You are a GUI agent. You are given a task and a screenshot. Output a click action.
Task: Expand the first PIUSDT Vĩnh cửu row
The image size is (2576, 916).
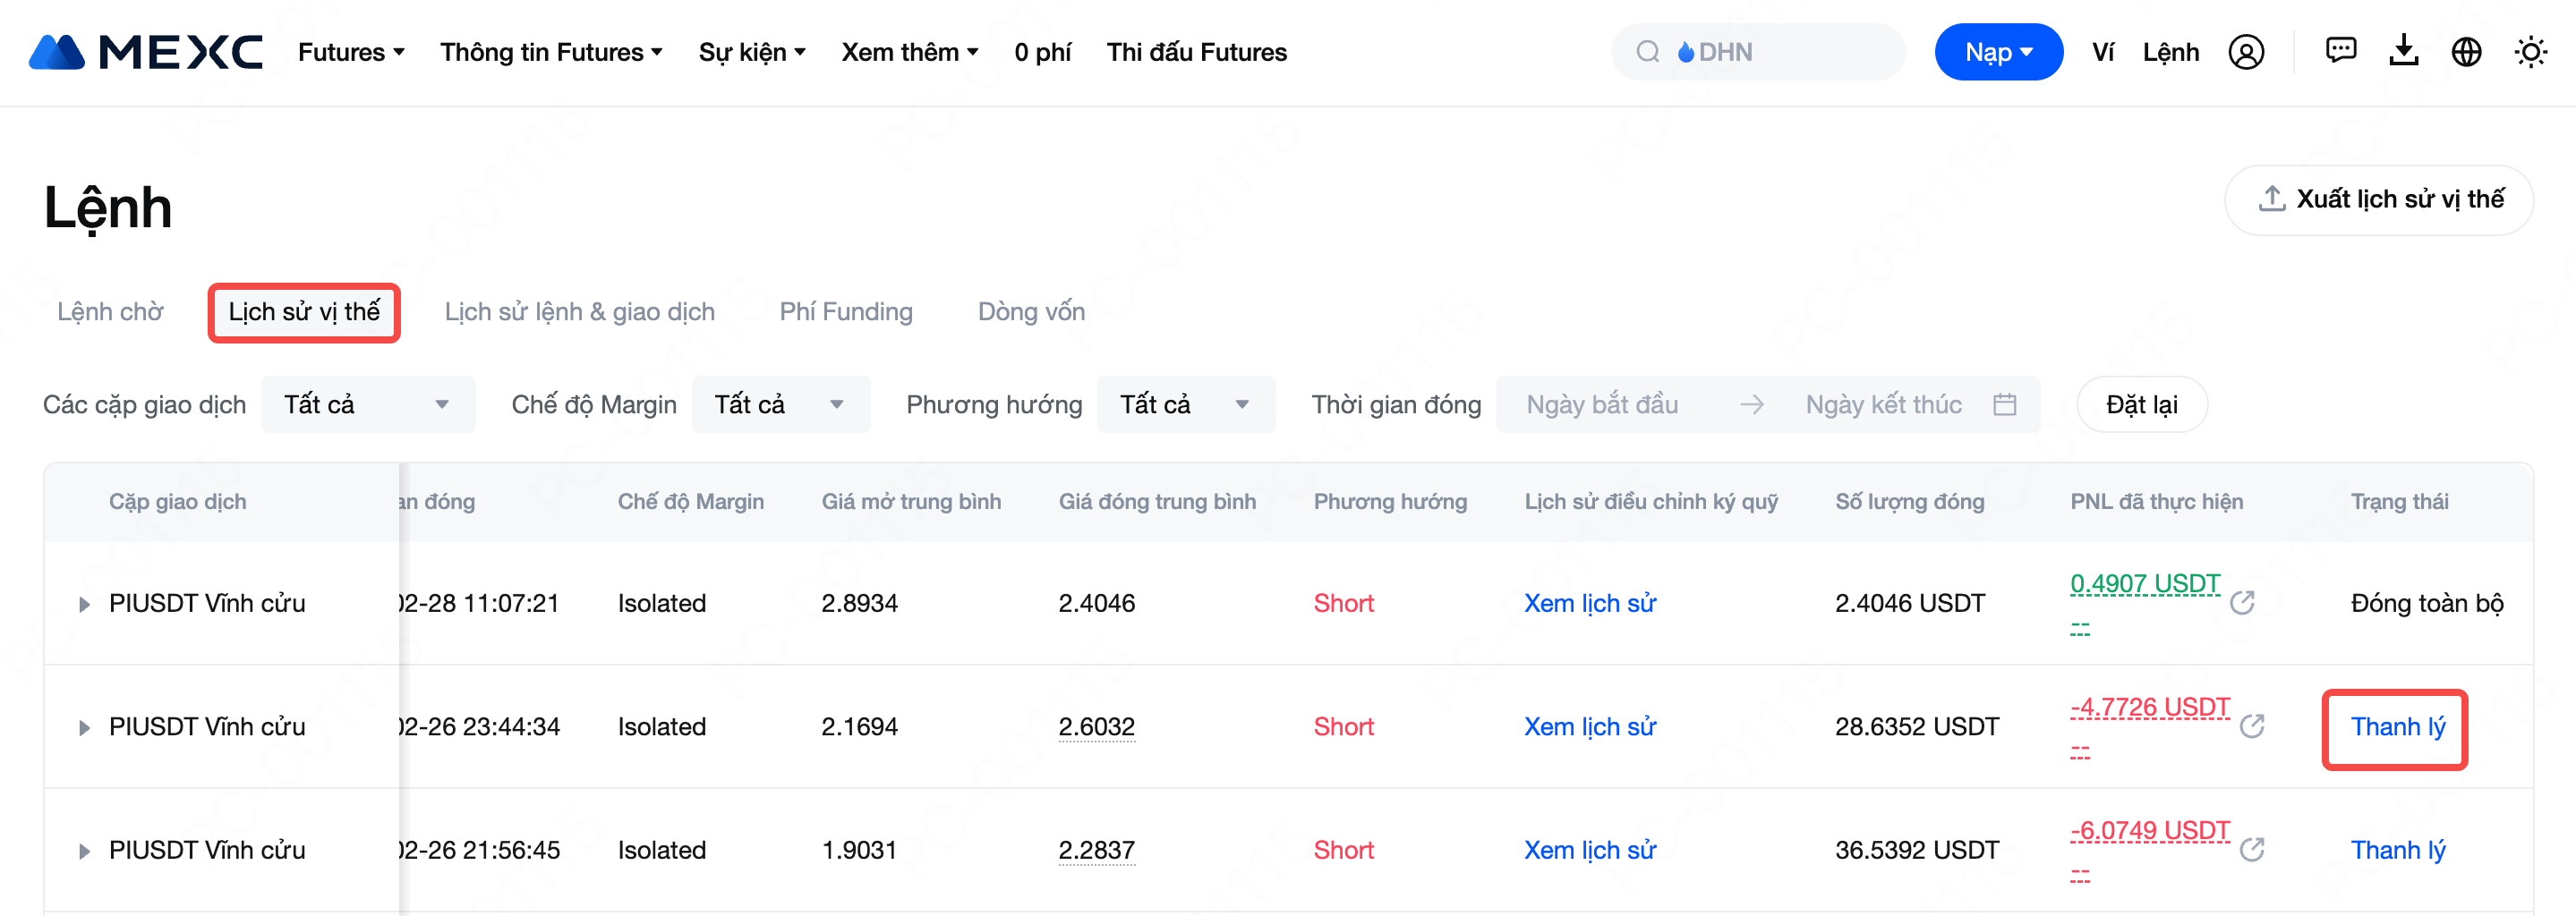(x=84, y=605)
